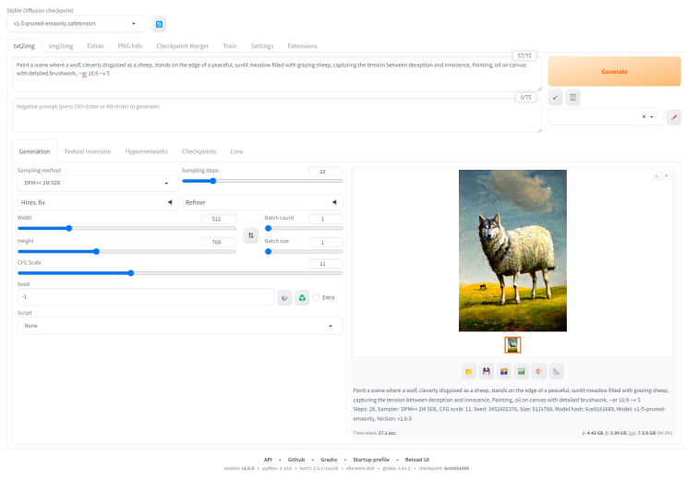Randomize seed with the dice icon
The height and width of the screenshot is (479, 686).
pos(284,297)
